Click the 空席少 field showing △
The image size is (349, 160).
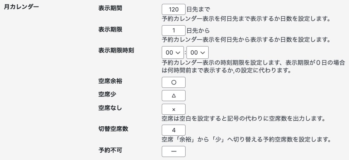click(174, 96)
